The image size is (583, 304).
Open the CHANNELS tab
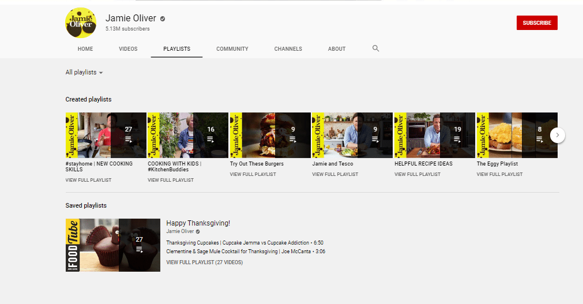click(x=288, y=49)
